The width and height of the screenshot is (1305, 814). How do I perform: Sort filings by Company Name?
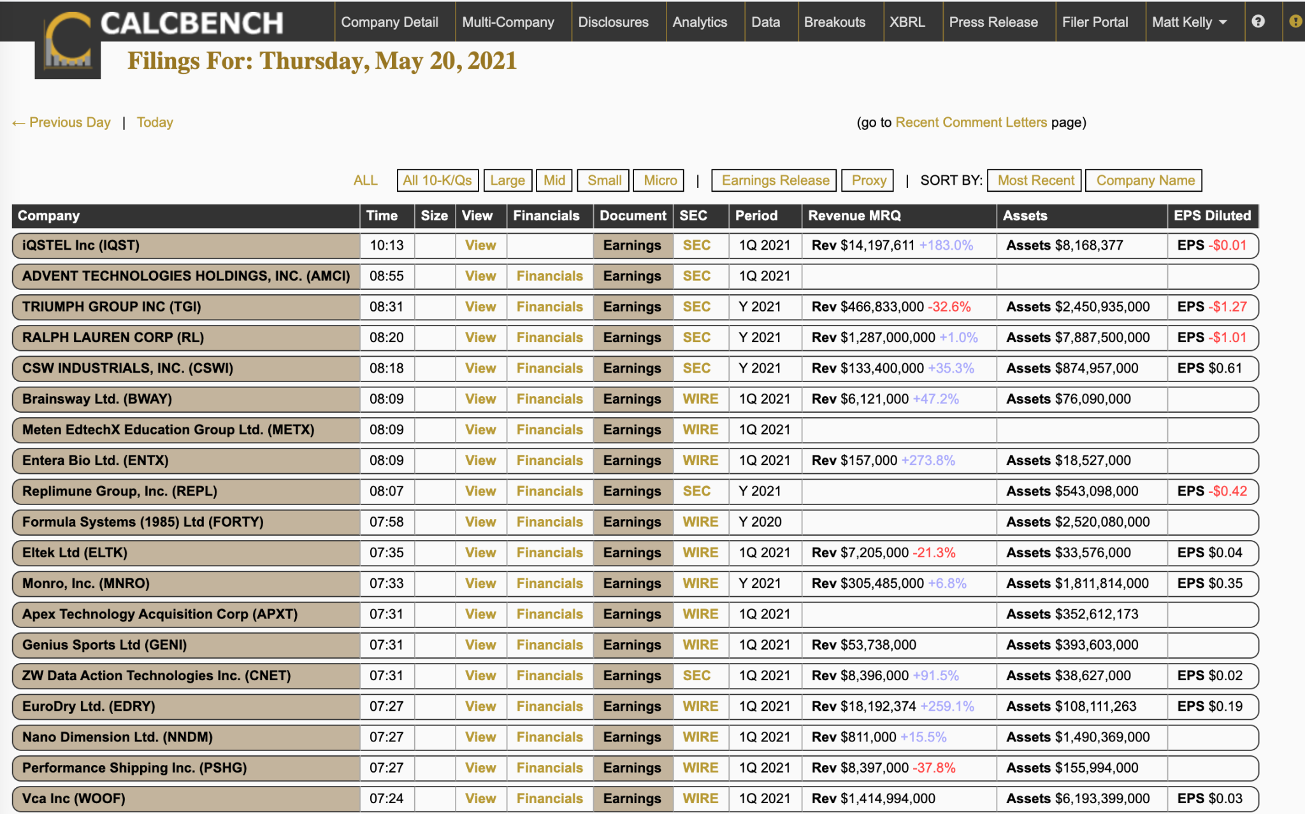(1144, 180)
